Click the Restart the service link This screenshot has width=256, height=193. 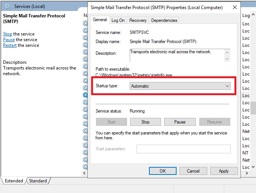(10, 45)
